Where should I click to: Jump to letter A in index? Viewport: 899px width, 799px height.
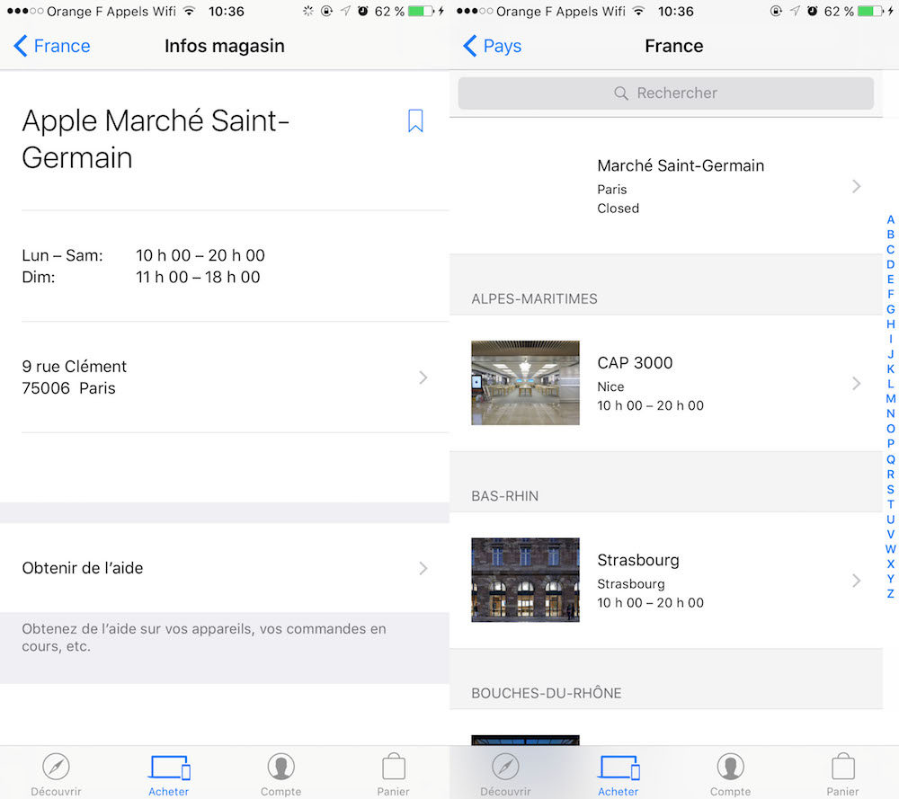(890, 219)
